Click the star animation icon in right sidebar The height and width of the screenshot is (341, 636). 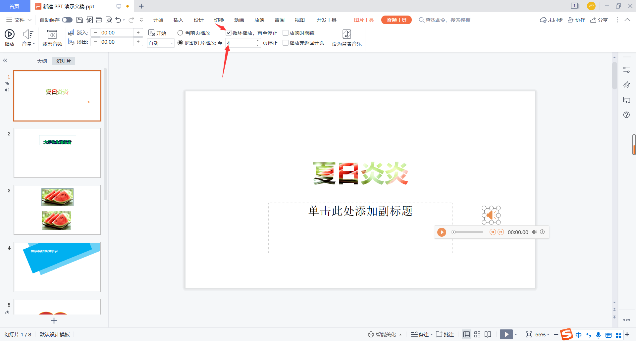pyautogui.click(x=626, y=85)
